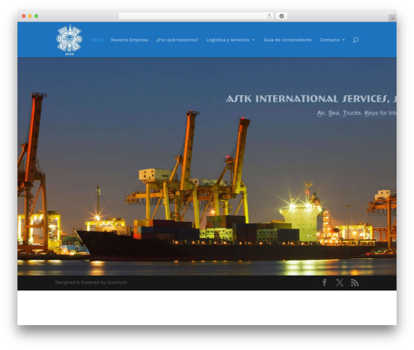The height and width of the screenshot is (350, 414).
Task: Open Logística y servicios menu
Action: coord(228,40)
